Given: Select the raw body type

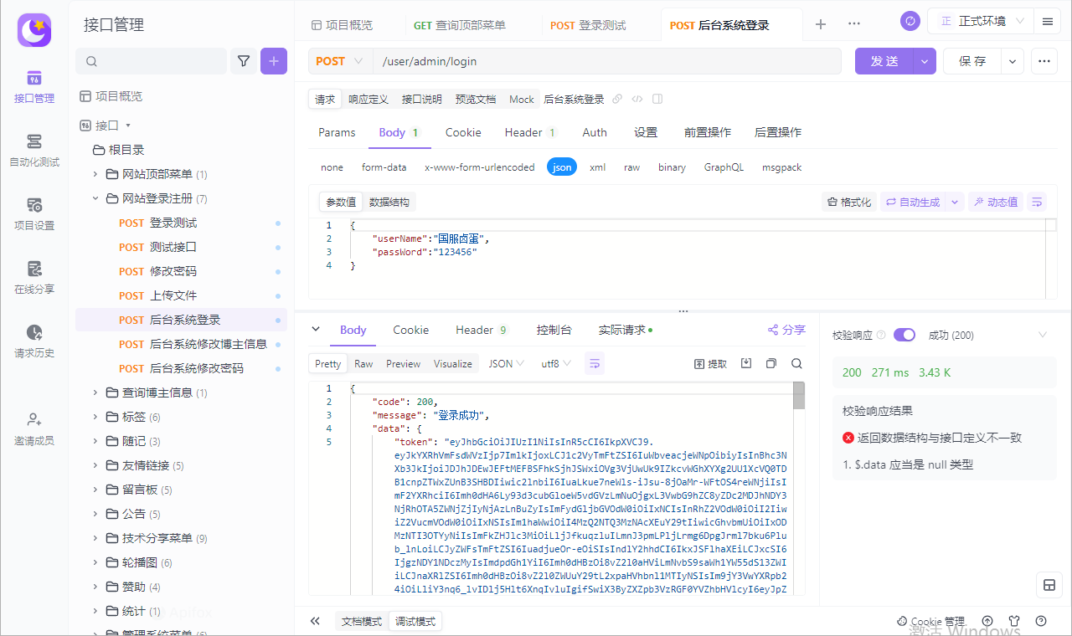Looking at the screenshot, I should click(x=631, y=167).
